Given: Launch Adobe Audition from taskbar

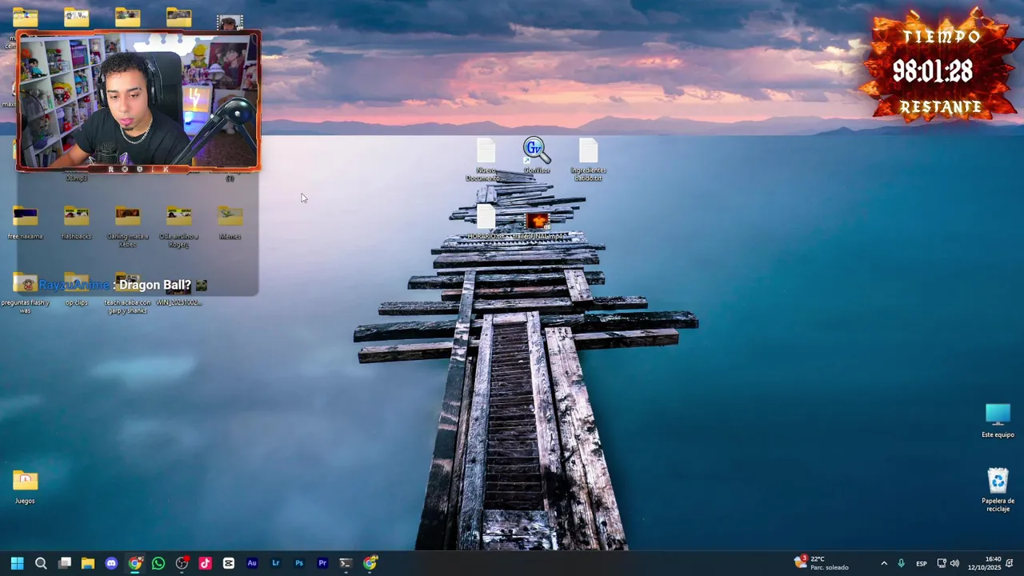Looking at the screenshot, I should pos(252,563).
